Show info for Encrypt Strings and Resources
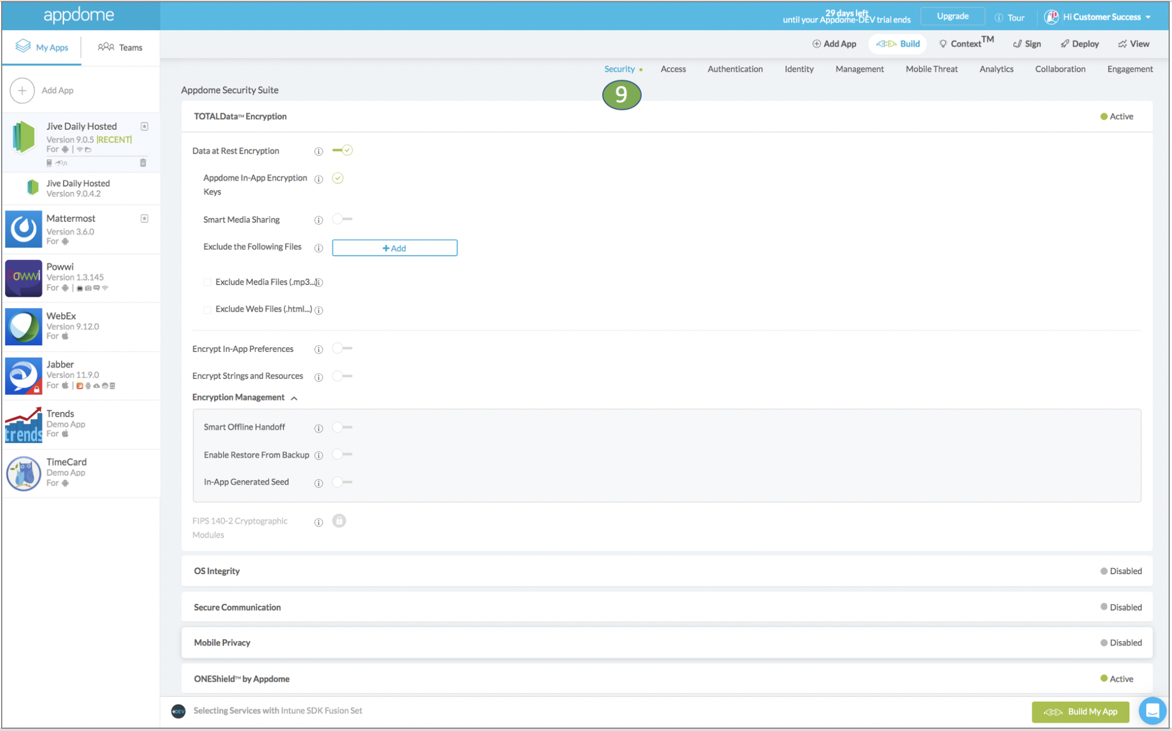The height and width of the screenshot is (731, 1172). (319, 377)
